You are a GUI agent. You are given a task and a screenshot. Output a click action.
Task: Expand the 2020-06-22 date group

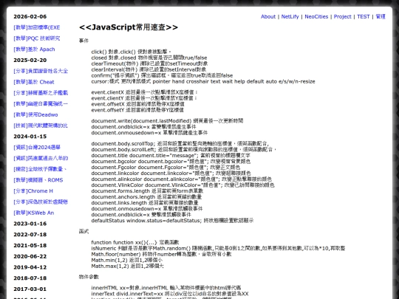[x=30, y=256]
